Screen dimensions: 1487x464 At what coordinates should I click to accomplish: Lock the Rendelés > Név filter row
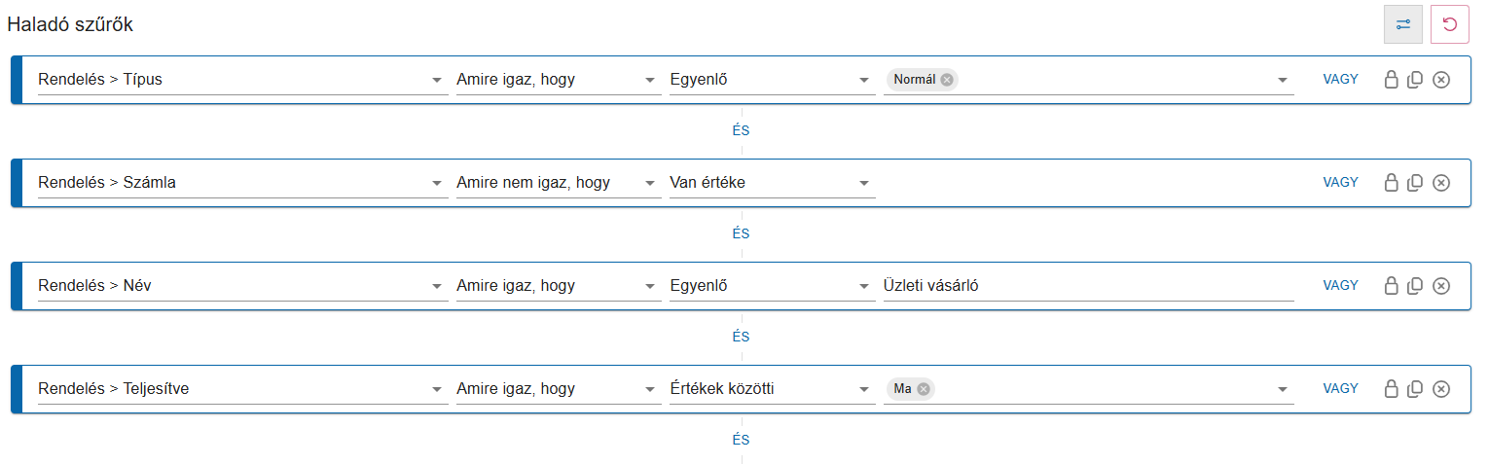[x=1392, y=286]
